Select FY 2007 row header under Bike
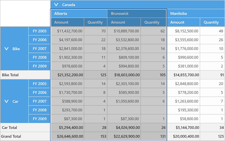 click(39, 49)
